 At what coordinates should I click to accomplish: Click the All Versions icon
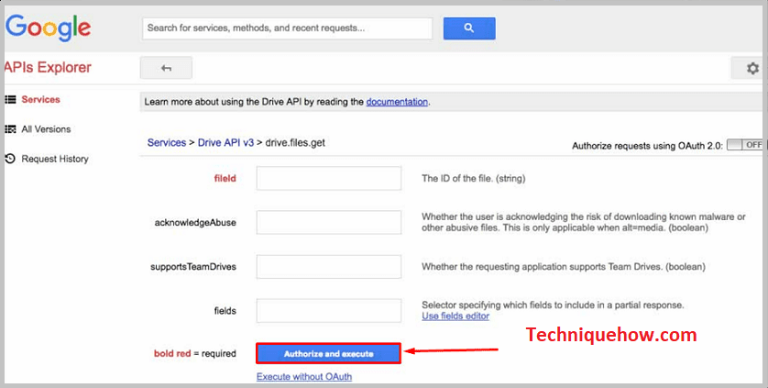coord(10,129)
